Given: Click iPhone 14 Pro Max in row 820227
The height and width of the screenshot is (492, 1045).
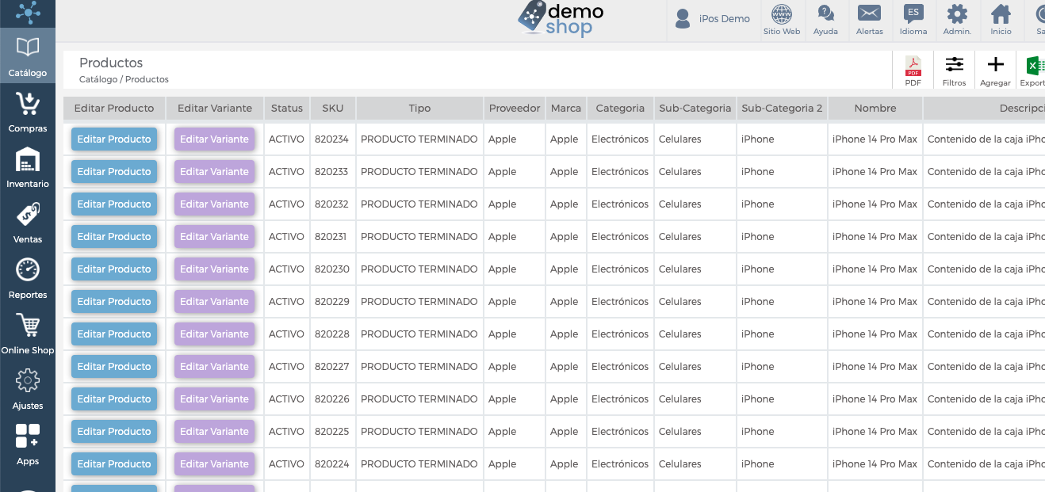Looking at the screenshot, I should 875,367.
